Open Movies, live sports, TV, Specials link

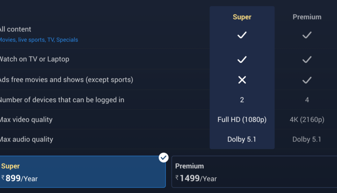click(x=39, y=40)
